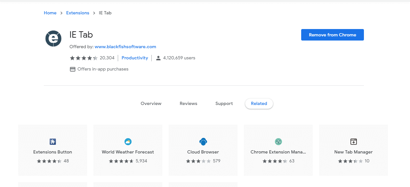
Task: Click the New Tab Manager star rating
Action: pos(350,161)
